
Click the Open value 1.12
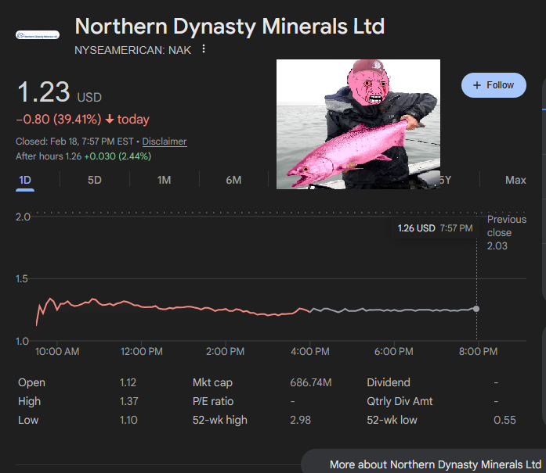coord(128,382)
